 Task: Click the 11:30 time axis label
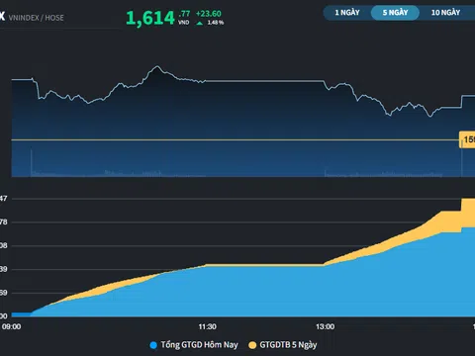[208, 326]
